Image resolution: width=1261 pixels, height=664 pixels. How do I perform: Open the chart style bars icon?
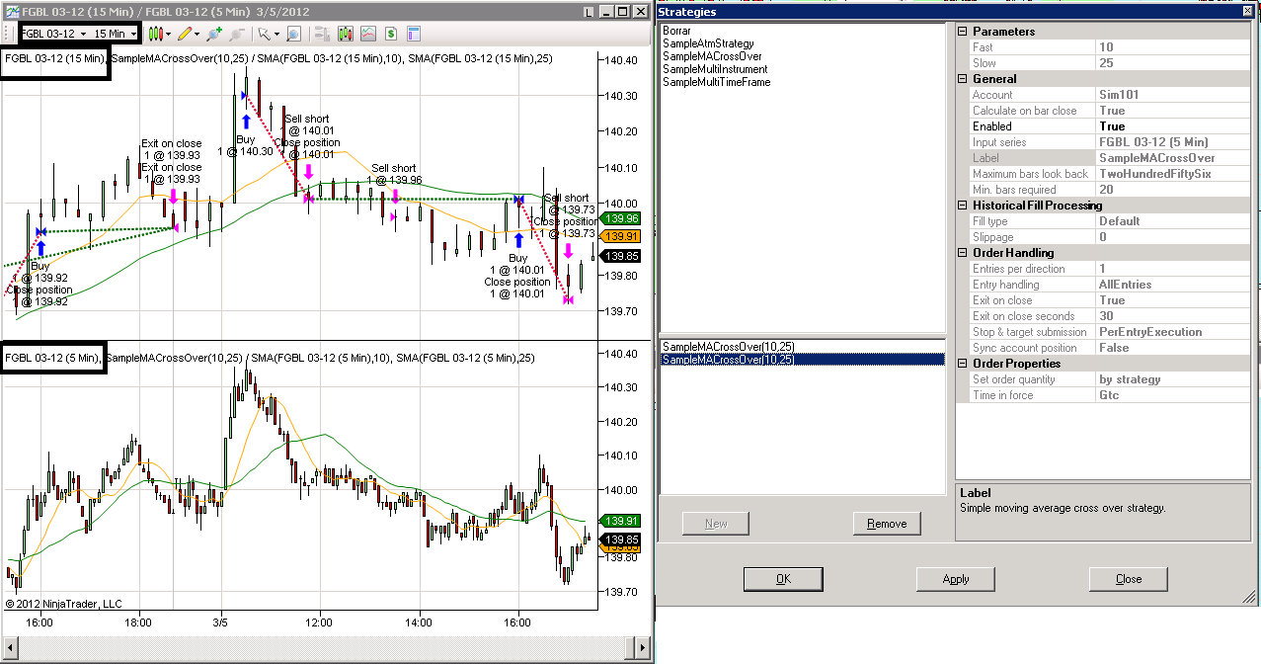click(156, 34)
